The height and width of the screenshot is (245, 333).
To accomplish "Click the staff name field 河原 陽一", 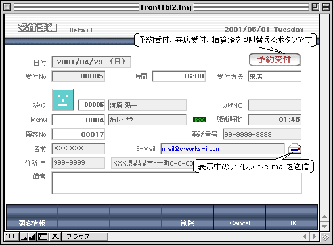I will click(x=147, y=105).
